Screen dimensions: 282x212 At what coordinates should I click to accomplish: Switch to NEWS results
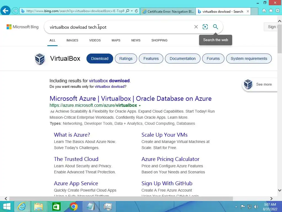click(x=136, y=40)
